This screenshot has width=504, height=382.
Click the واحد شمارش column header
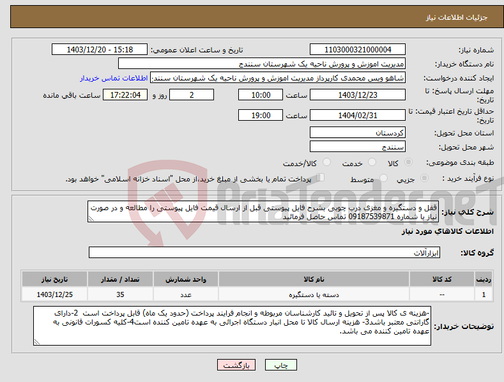click(186, 279)
